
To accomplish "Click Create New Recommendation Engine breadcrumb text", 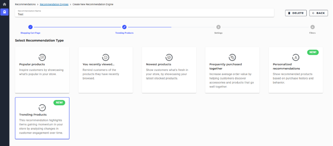I will (x=93, y=5).
